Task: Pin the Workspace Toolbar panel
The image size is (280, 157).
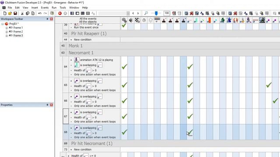Action: 47,19
